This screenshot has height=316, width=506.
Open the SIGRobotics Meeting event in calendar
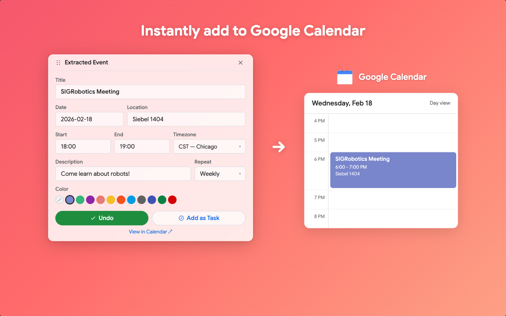tap(393, 170)
